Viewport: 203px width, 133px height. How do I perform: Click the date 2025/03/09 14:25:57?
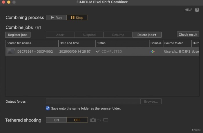[x=75, y=51]
